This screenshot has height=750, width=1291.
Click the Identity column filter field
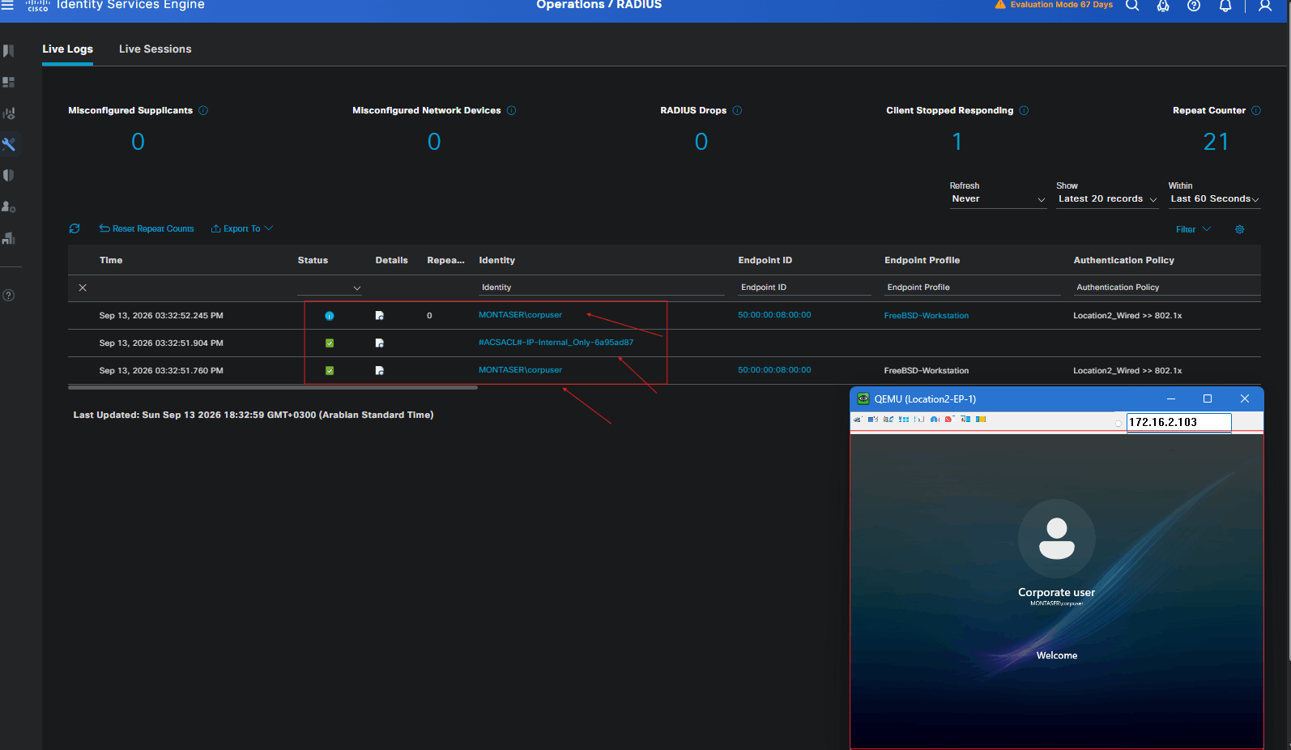tap(602, 288)
